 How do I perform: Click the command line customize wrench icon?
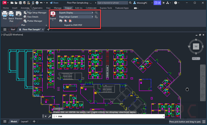pos(50,116)
